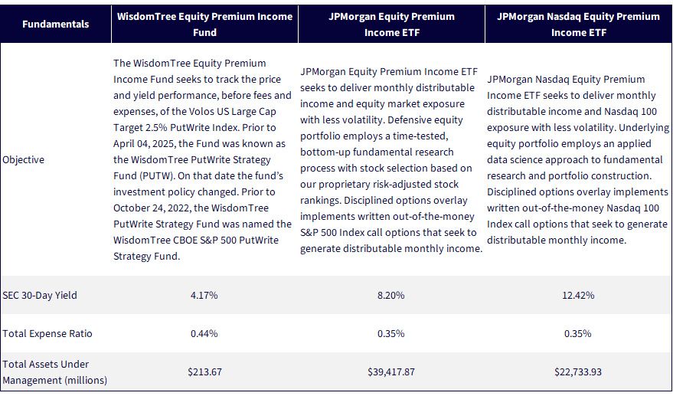Click the 4.17% yield value

click(204, 296)
